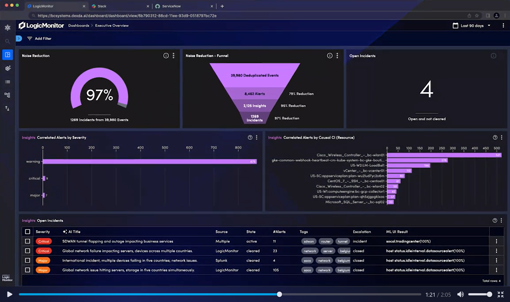The width and height of the screenshot is (510, 302).
Task: Open Open Incidents table kebab menu
Action: click(501, 220)
